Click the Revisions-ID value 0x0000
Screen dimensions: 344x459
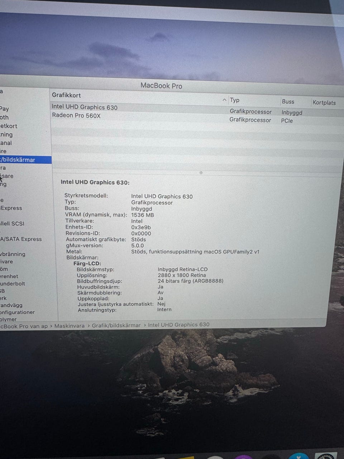tap(141, 233)
